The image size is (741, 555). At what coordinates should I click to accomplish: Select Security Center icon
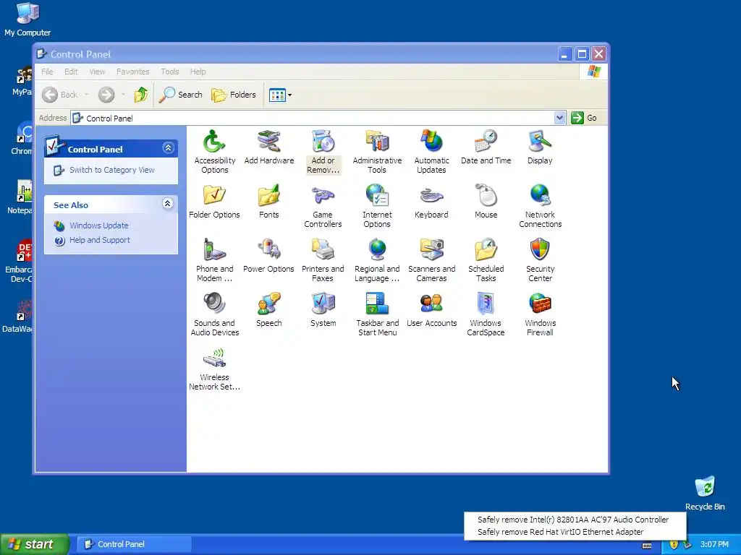[540, 260]
